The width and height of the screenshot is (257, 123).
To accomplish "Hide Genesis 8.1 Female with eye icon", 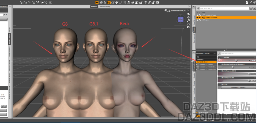I will (x=197, y=18).
